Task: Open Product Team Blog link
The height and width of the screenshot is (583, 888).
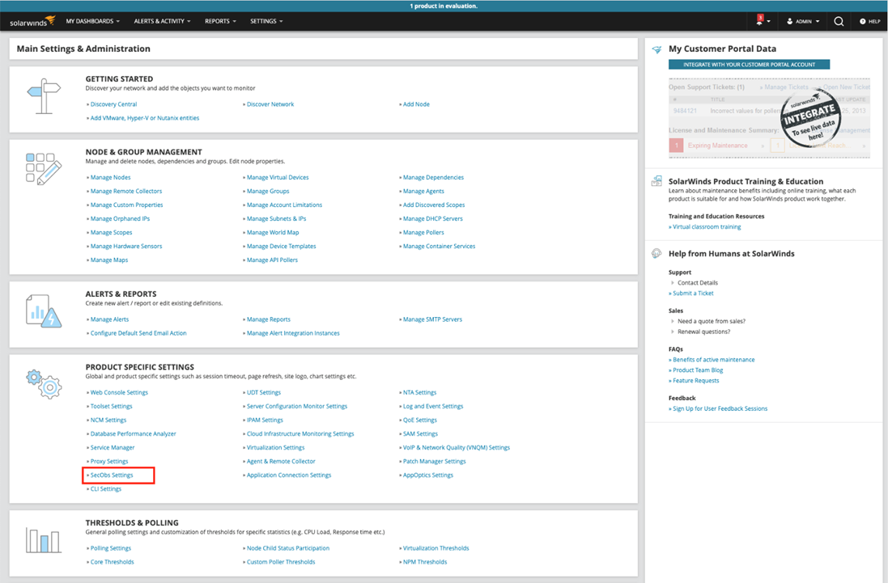Action: [698, 370]
